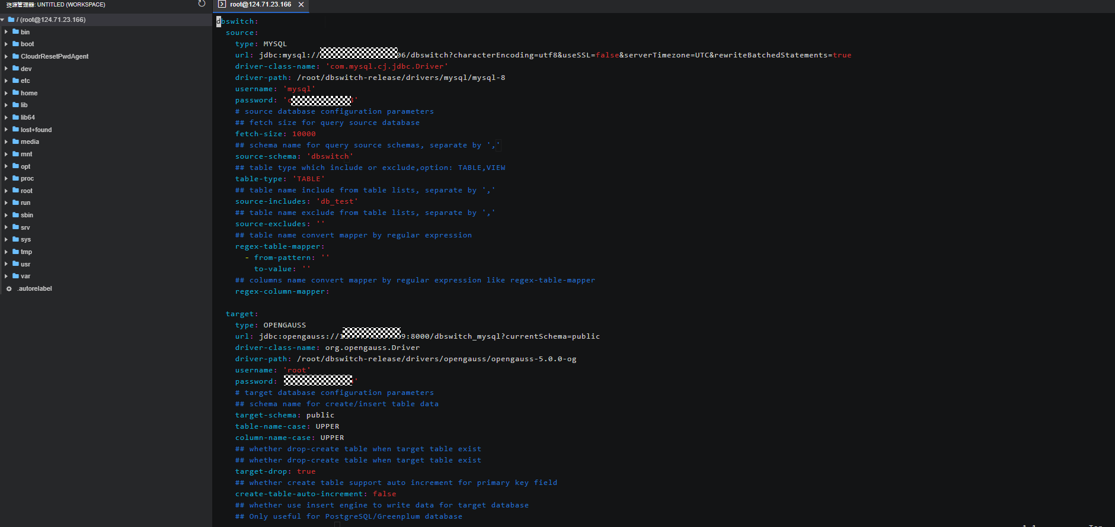Click the 'fetch-size: 10000' line
Screen dimensions: 1115x527
[275, 134]
